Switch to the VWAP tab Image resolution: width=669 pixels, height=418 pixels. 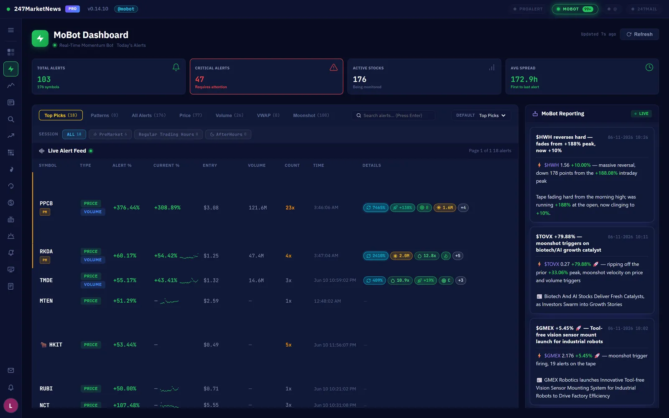click(268, 115)
